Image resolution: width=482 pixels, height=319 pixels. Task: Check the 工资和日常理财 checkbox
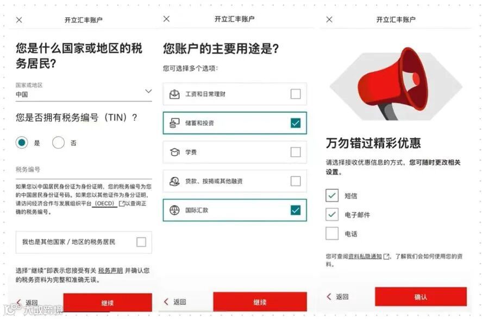296,94
